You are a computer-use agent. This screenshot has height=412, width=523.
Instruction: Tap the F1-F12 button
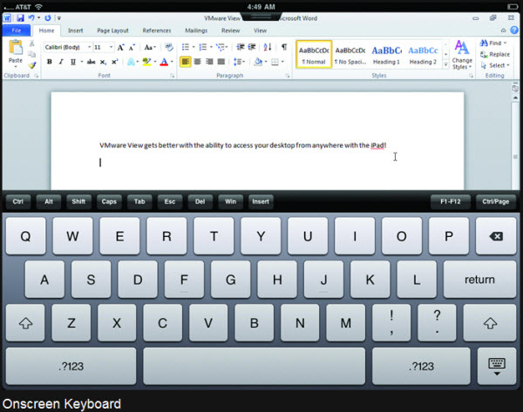(451, 201)
